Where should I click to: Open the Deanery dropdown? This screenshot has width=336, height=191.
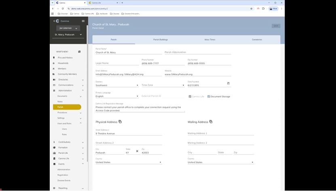click(117, 85)
